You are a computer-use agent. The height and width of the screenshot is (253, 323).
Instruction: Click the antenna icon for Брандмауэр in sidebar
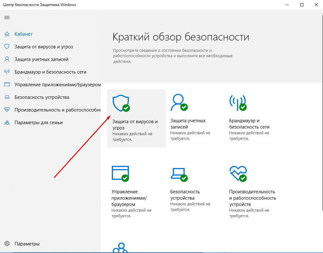coord(7,72)
